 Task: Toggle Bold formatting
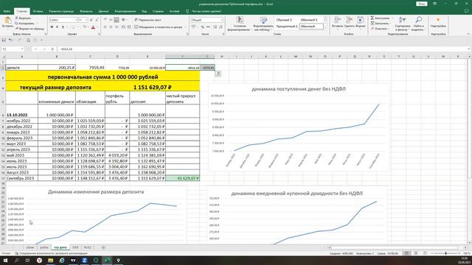coord(52,27)
